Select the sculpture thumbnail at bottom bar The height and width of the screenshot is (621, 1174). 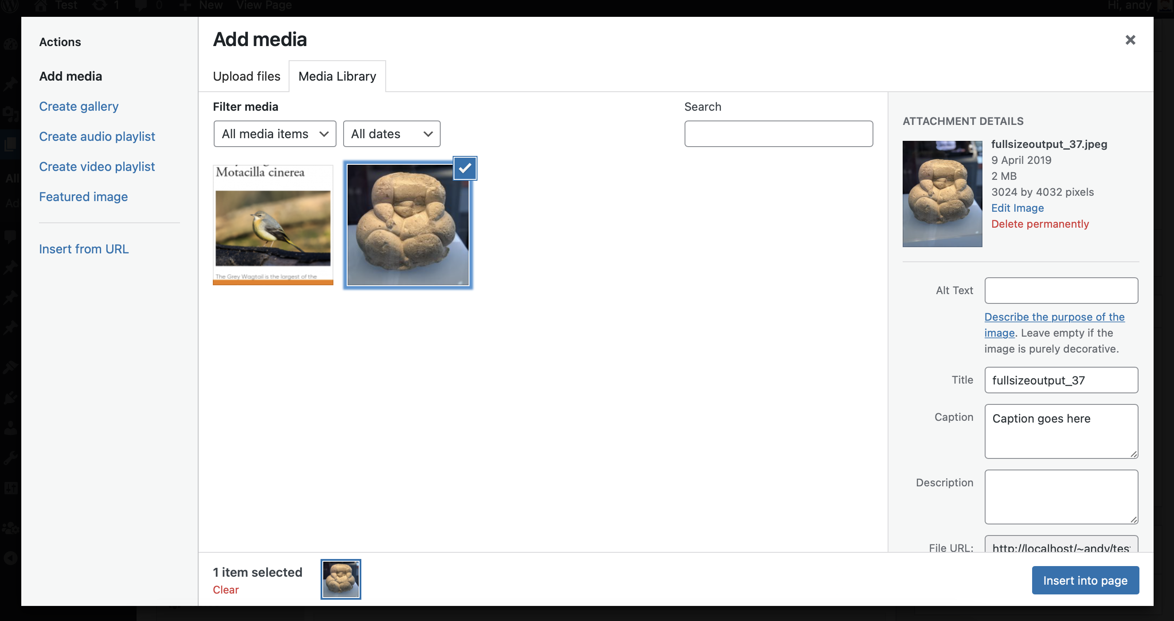point(341,579)
